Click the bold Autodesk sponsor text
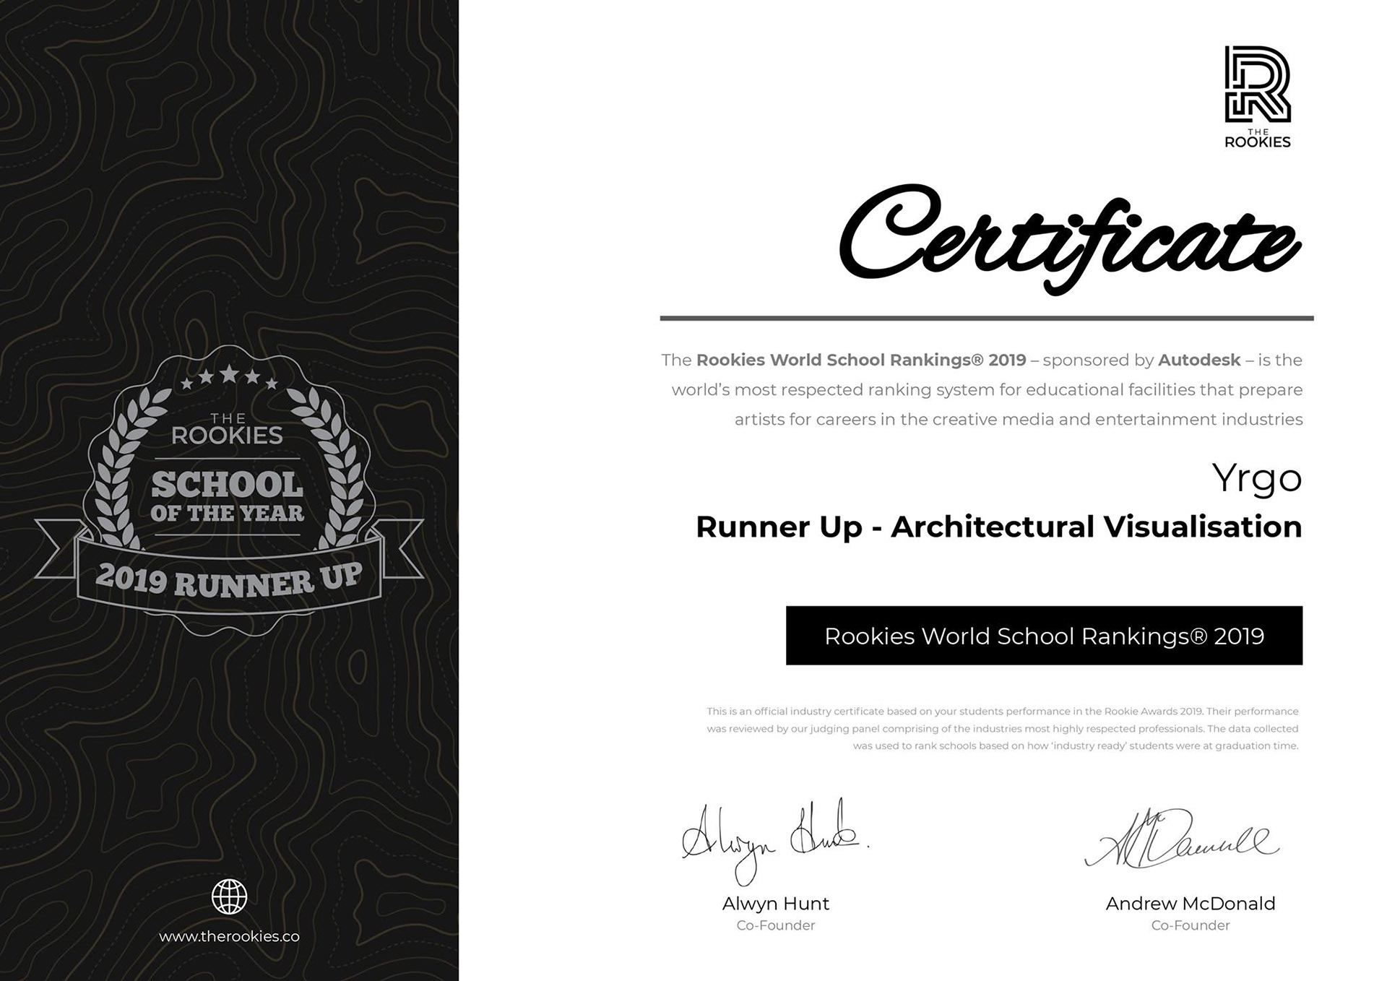Image resolution: width=1387 pixels, height=981 pixels. [1199, 360]
